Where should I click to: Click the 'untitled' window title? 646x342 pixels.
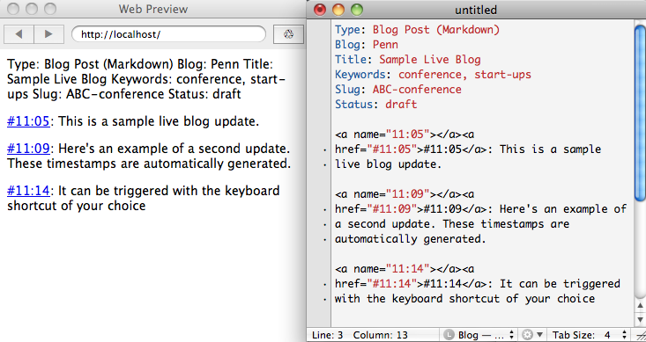coord(476,10)
